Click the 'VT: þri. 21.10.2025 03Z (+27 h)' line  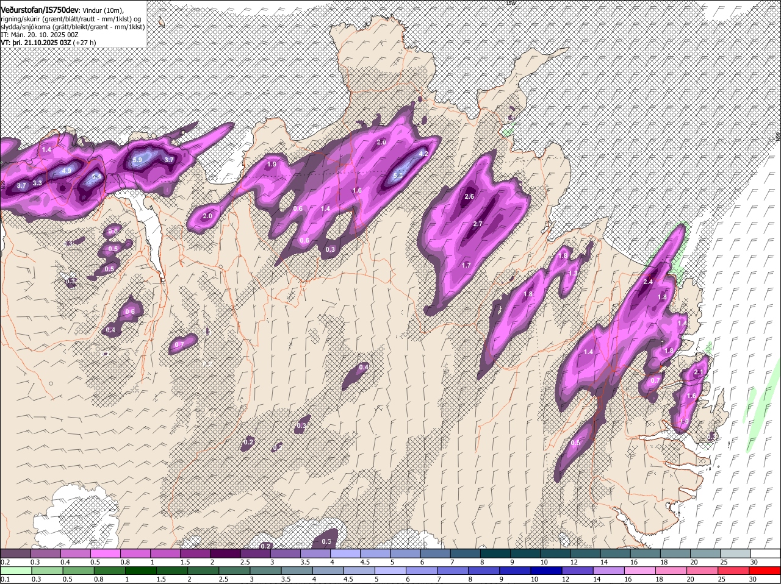coord(48,43)
